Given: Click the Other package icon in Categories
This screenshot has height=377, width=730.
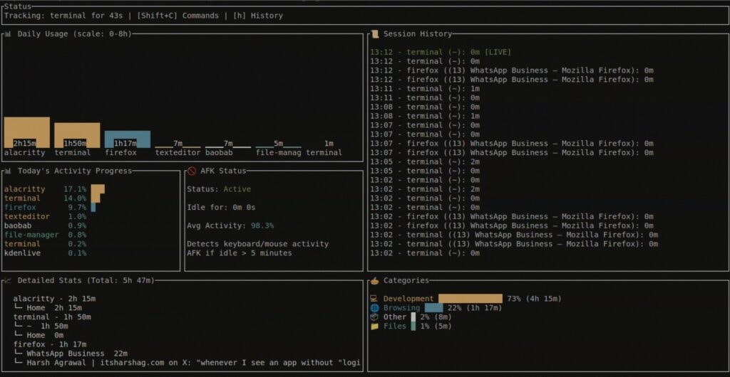Looking at the screenshot, I should pos(374,317).
